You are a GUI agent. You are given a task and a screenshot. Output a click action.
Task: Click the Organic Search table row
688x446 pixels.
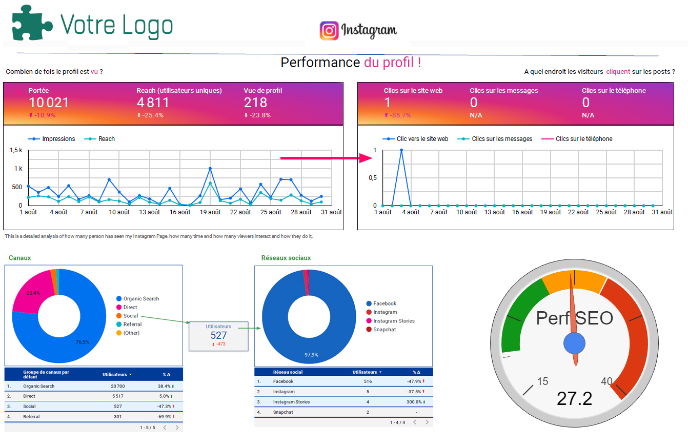point(94,386)
